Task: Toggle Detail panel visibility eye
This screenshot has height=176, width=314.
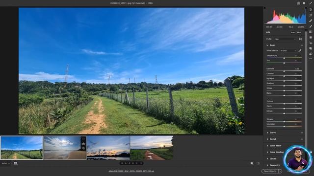Action: (x=302, y=139)
